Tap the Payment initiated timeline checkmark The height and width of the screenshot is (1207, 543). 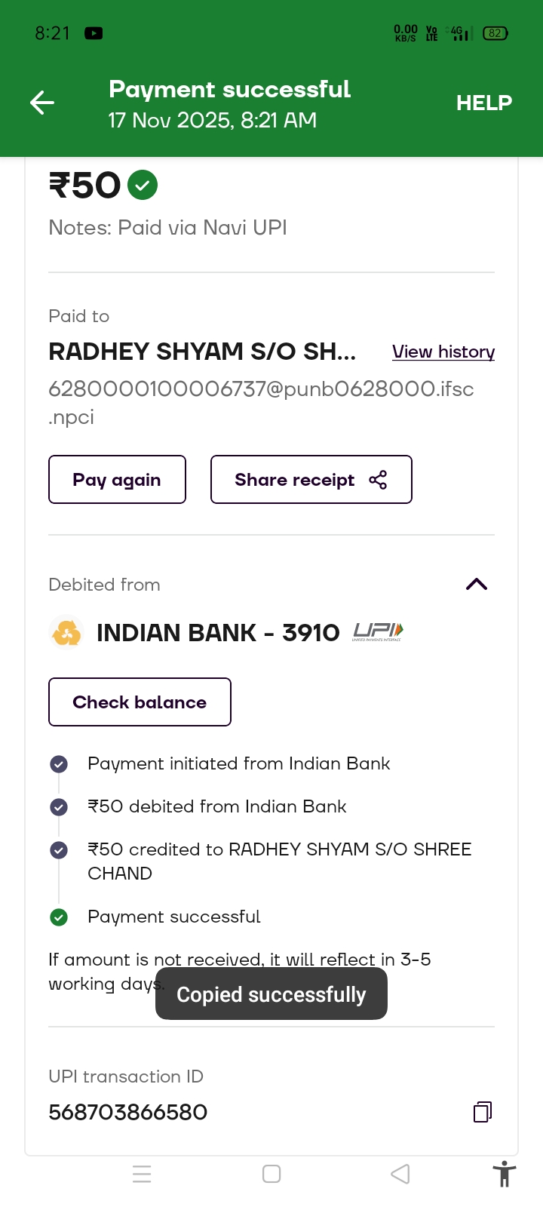(x=59, y=764)
